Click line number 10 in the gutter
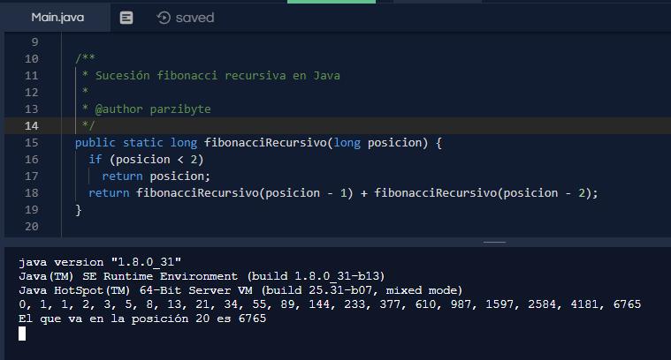Screen dimensions: 671x360 pyautogui.click(x=31, y=58)
